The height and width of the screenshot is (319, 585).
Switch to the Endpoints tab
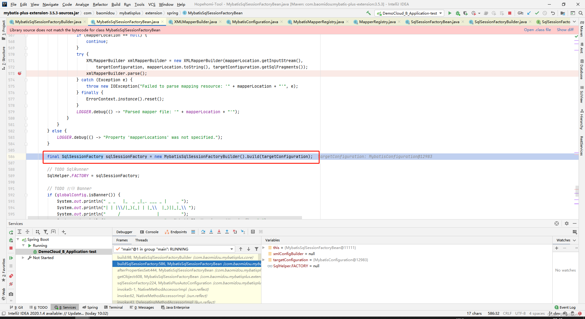176,232
